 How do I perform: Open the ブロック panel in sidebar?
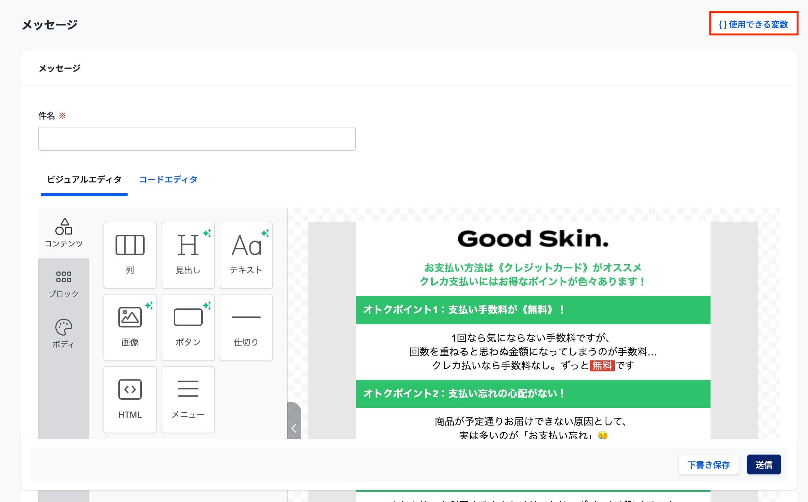click(64, 284)
